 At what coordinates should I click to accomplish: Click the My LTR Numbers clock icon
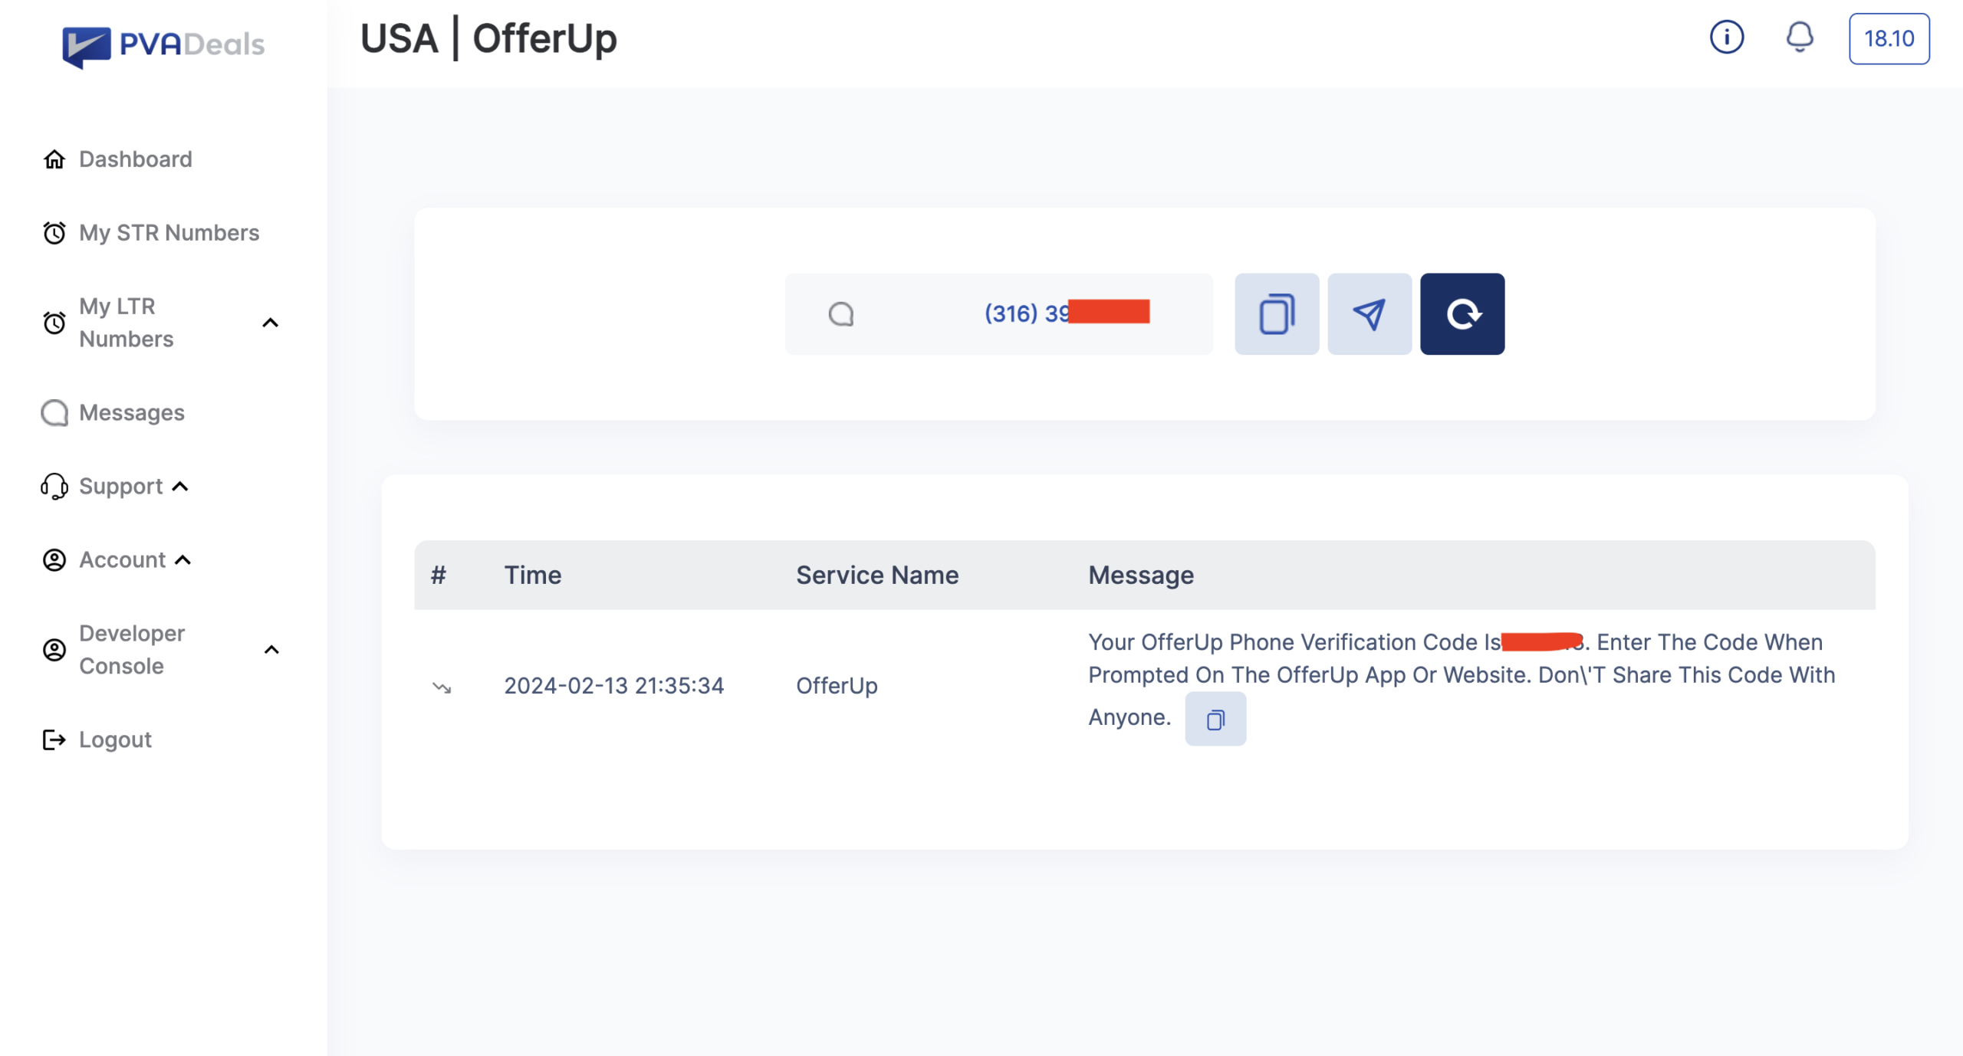54,323
